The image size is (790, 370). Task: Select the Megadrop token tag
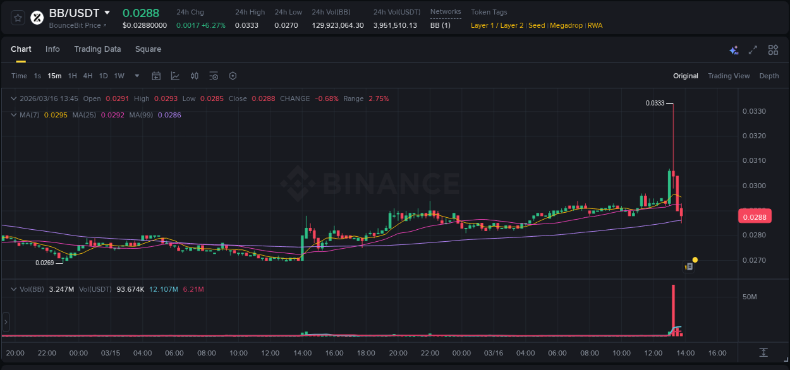pos(564,25)
